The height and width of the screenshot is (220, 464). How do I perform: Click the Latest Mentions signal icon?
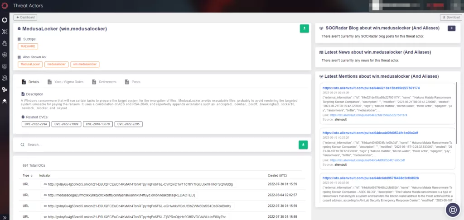321,76
